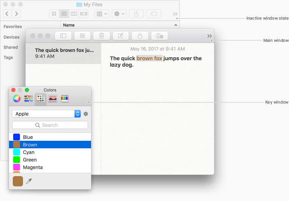The width and height of the screenshot is (289, 201).
Task: Switch Finder to list view
Action: click(x=64, y=14)
